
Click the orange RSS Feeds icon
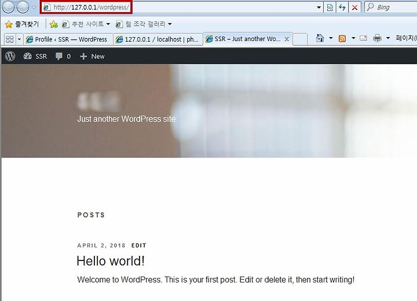coord(342,39)
